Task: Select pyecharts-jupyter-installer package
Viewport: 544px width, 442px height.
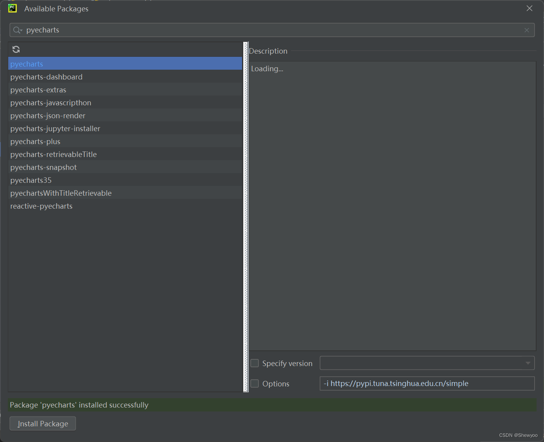Action: [55, 128]
